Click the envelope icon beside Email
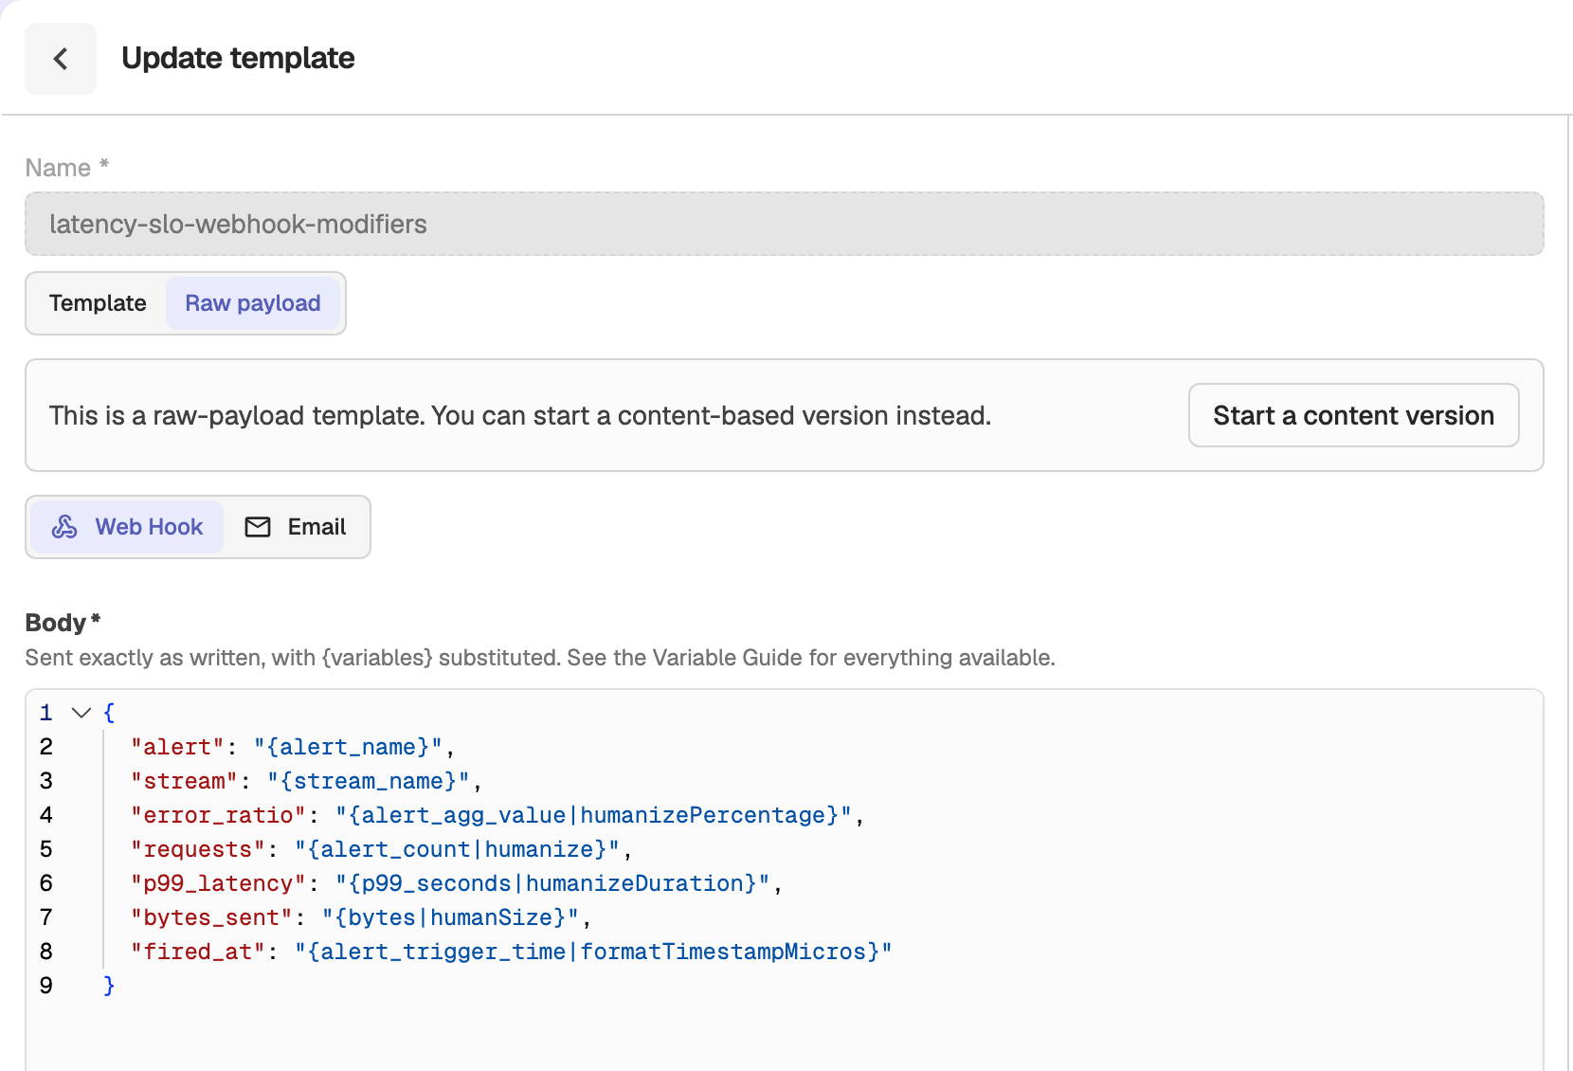Screen dimensions: 1573x1071 [258, 527]
